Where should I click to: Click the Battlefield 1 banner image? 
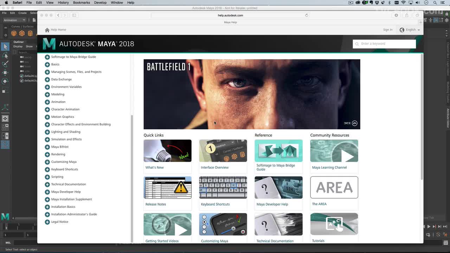coord(252,94)
